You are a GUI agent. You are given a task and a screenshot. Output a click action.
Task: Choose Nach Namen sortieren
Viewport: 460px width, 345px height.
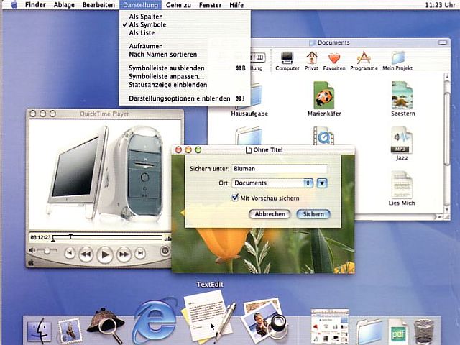tap(162, 55)
